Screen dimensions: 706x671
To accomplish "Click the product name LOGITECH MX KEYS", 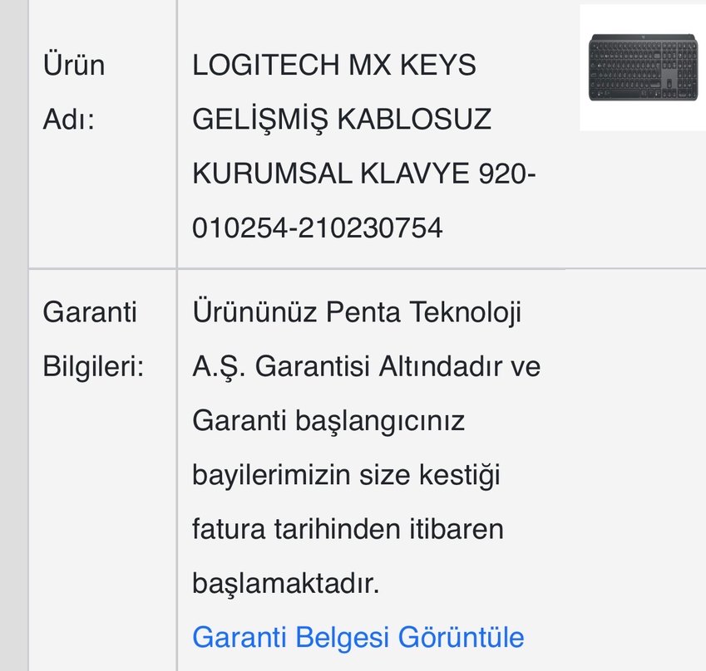I will [333, 63].
